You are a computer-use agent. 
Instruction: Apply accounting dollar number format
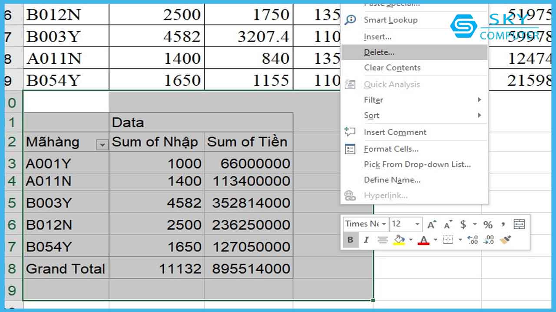pos(463,224)
